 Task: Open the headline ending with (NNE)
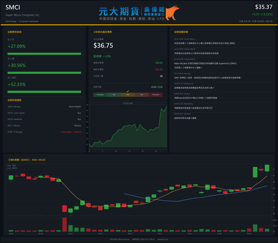pos(205,43)
